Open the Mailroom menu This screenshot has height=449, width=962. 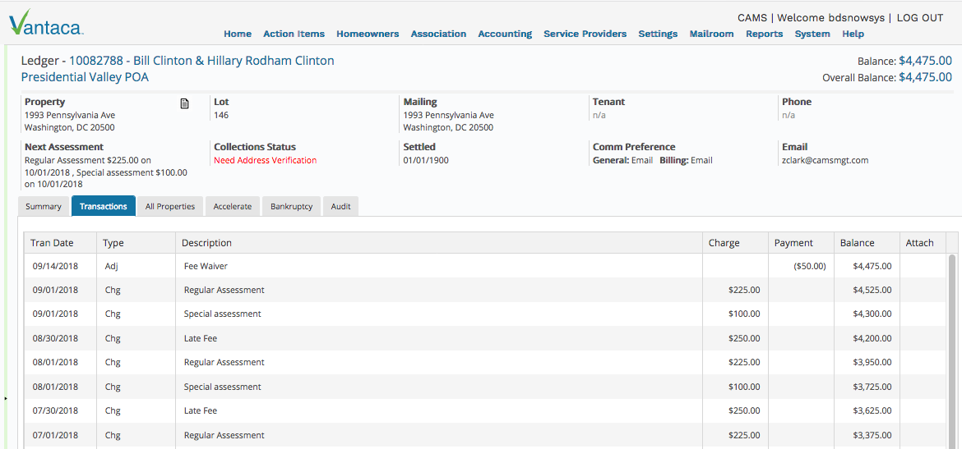[711, 34]
